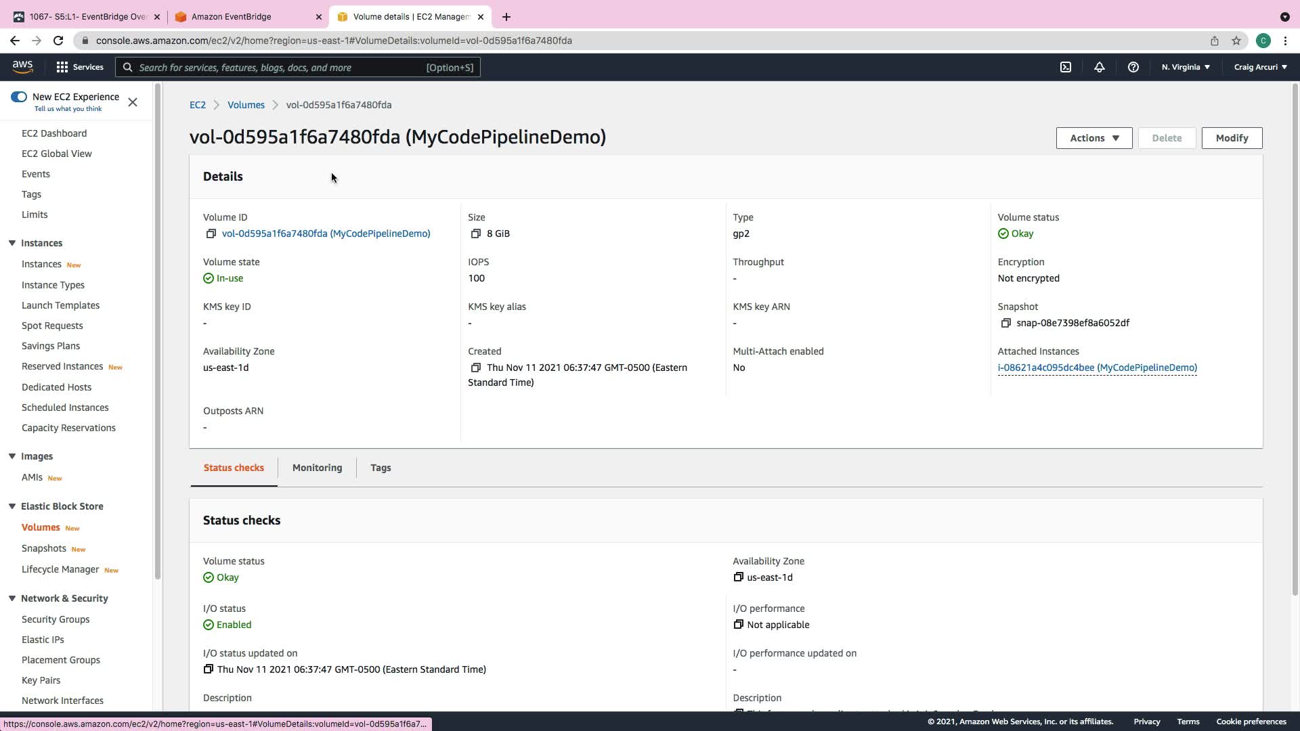The image size is (1300, 731).
Task: Copy the Volume ID value
Action: (211, 234)
